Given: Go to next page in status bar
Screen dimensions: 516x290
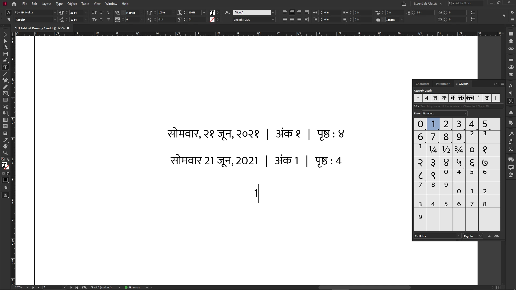Looking at the screenshot, I should coord(71,287).
